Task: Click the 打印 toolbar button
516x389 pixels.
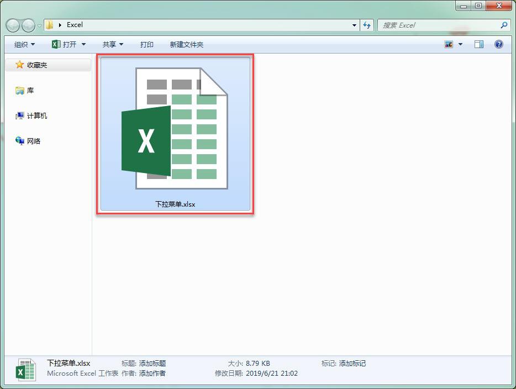Action: click(x=147, y=44)
